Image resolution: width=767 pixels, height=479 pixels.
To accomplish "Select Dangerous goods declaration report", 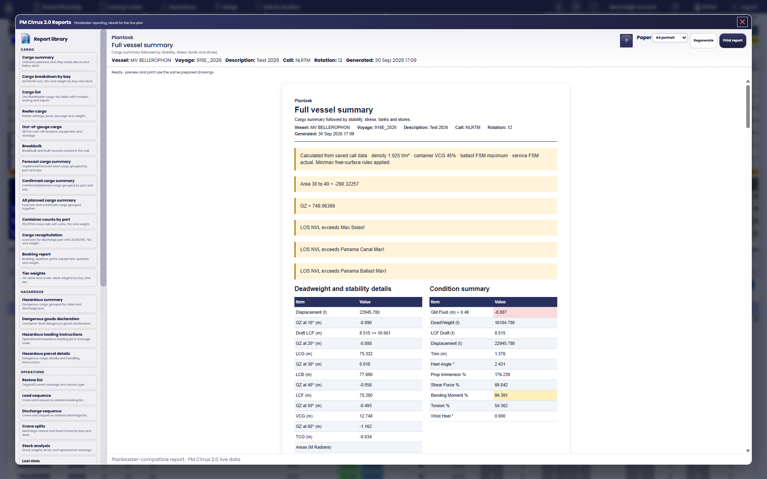I will pos(58,321).
